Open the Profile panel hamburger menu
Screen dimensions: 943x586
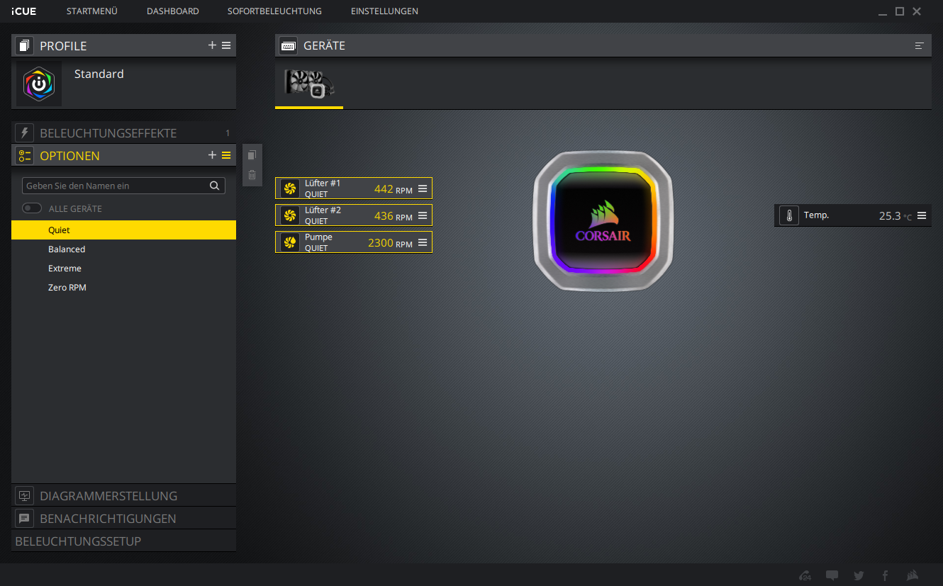tap(226, 45)
